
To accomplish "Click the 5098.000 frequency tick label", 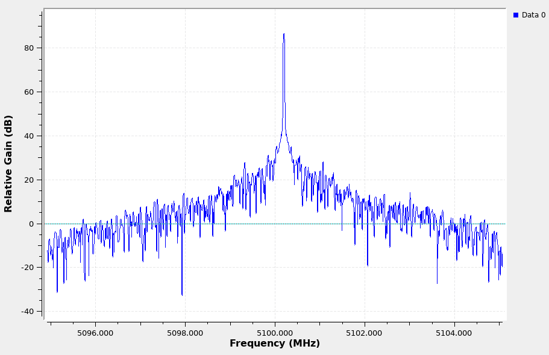I will [185, 333].
